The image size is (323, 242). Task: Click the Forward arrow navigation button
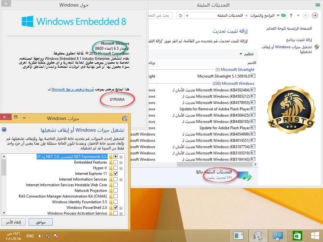(315, 16)
